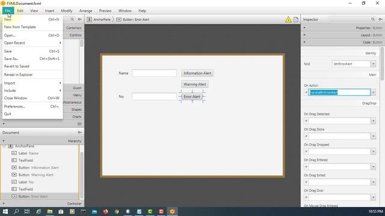Click the Information Alert button on canvas

coord(197,73)
